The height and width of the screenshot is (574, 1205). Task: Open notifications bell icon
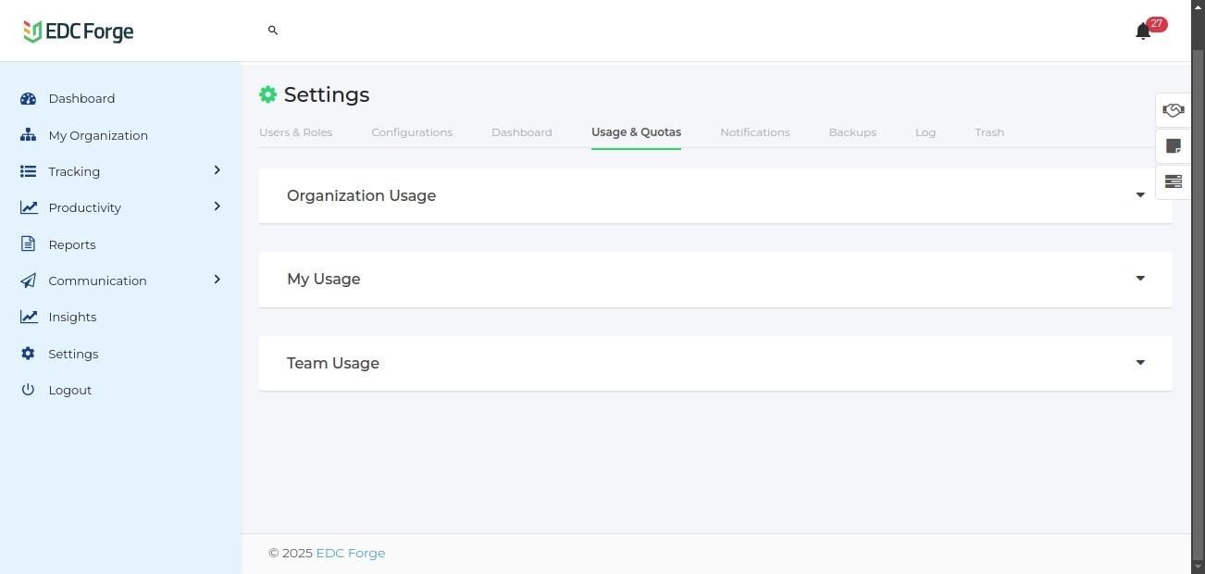click(1143, 31)
